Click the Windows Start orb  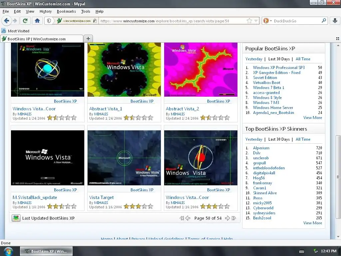click(x=8, y=251)
